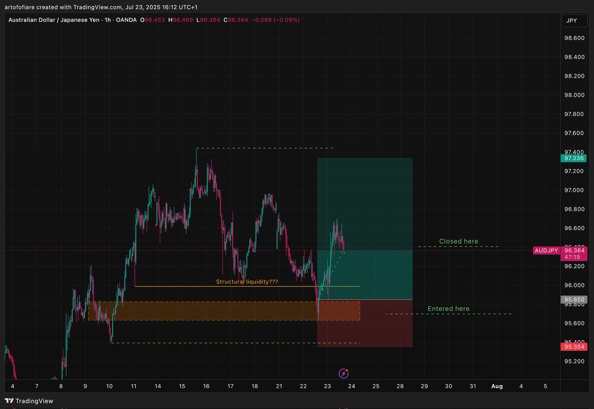
Task: Open the Australian Dollar / Japanese Yen symbol title
Action: click(54, 20)
